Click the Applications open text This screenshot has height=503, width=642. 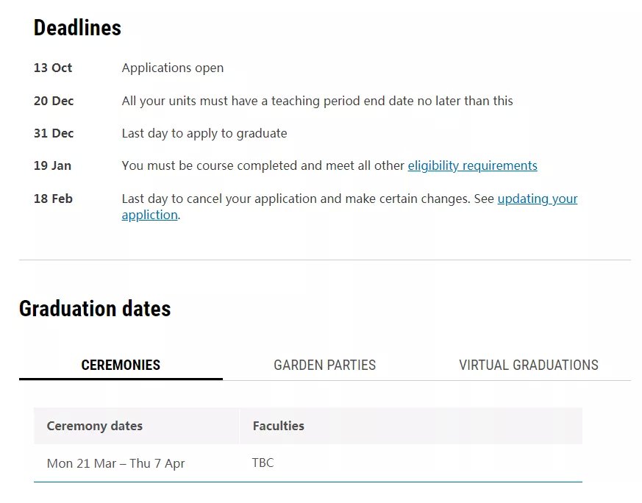click(173, 68)
